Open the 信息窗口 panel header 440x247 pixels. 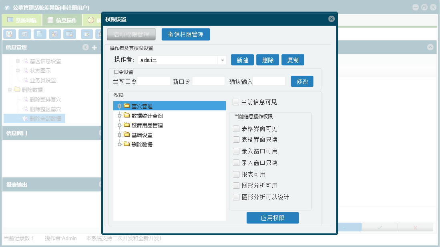52,133
